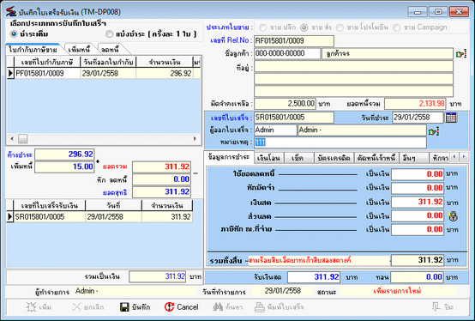Click the ค้นหา binoculars icon
This screenshot has width=475, height=321.
218,306
